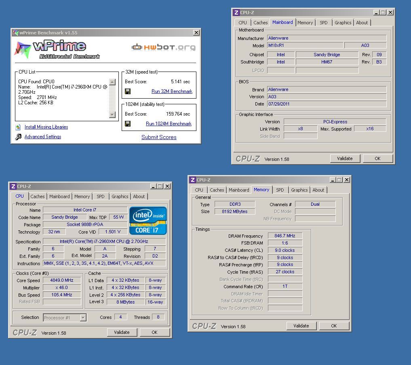Click the floppy save icon beside Run 1024M Benchmark
Screen dimensions: 411x365
128,124
